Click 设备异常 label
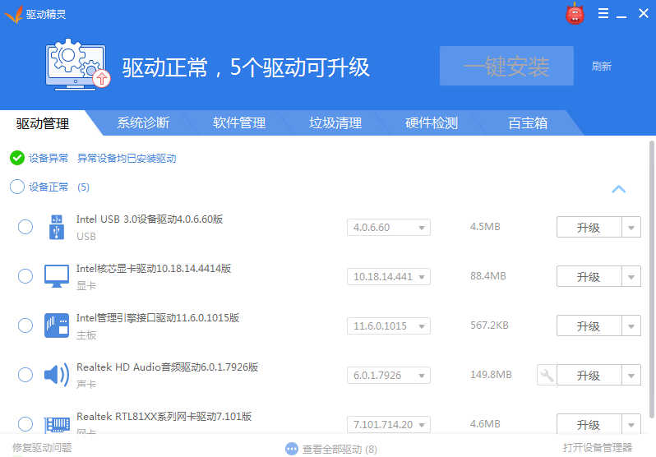656x457 pixels. 49,158
